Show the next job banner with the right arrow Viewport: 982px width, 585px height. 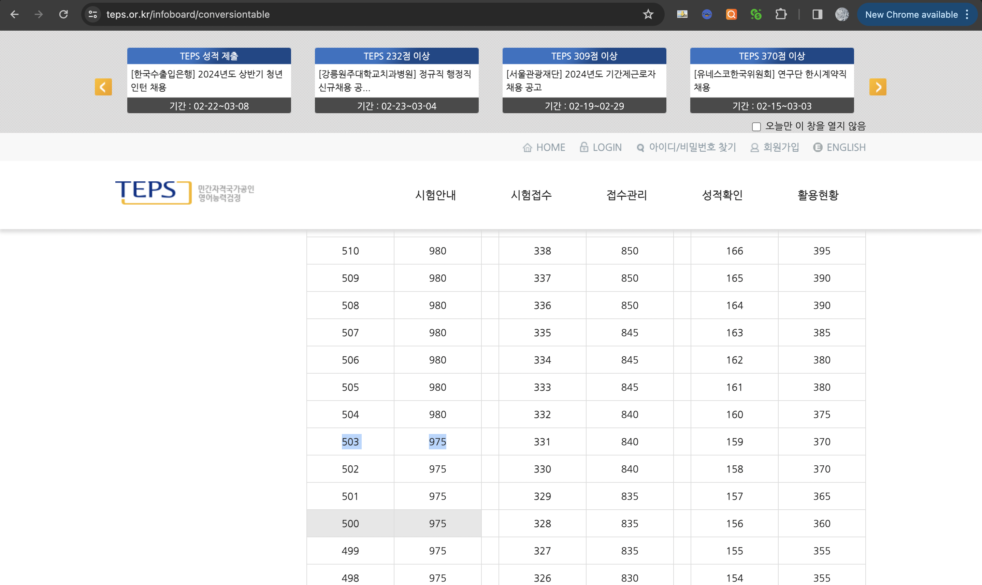coord(878,87)
